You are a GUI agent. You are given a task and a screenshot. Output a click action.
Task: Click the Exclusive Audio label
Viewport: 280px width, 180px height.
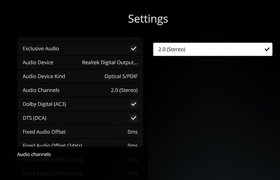[41, 49]
